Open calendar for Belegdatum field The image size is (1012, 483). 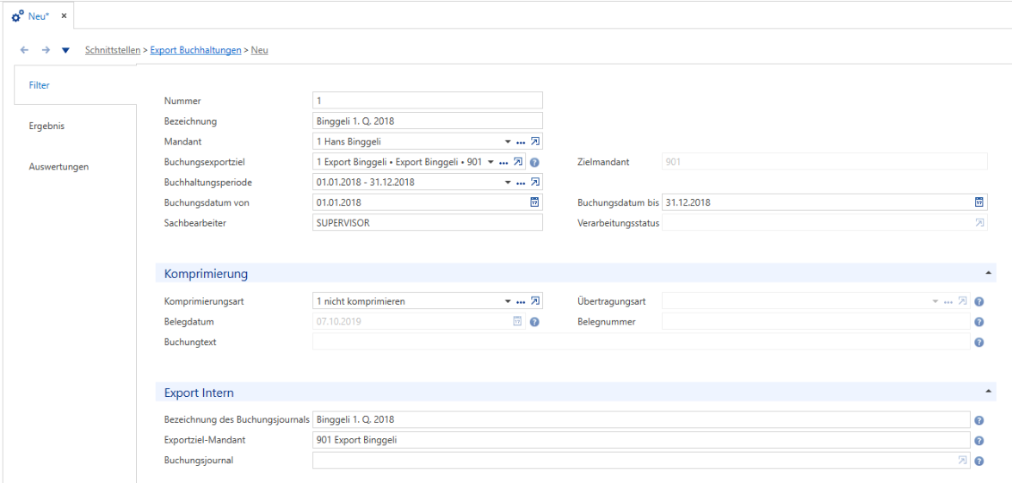tap(518, 321)
